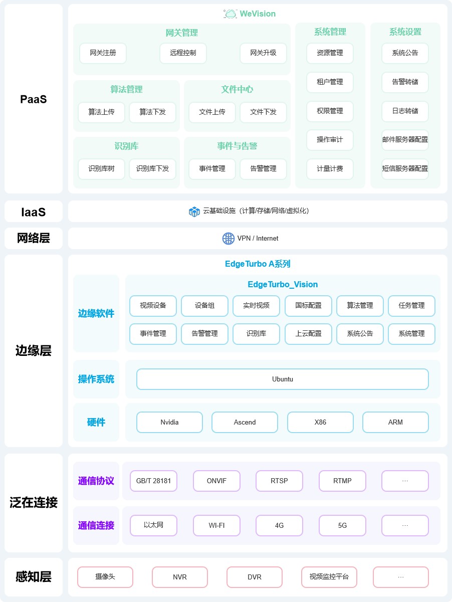Select the 视频监控平台 box
This screenshot has height=602, width=452.
329,577
